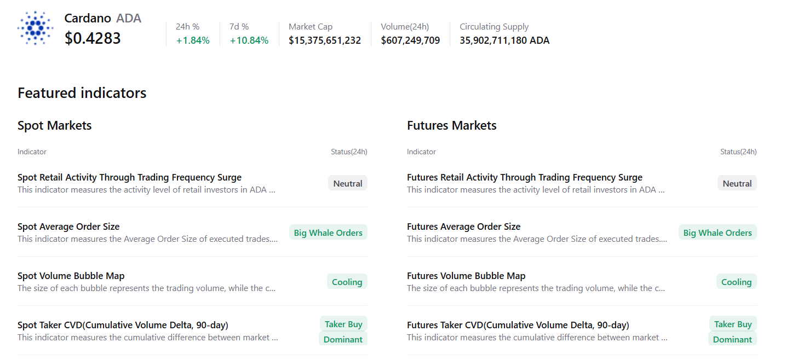Open the Spot Taker CVD indicator
Viewport: 786px width, 360px height.
coord(123,325)
